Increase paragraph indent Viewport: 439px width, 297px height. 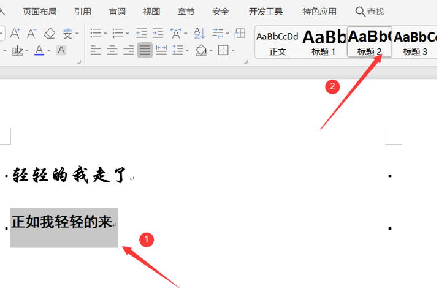pos(158,34)
